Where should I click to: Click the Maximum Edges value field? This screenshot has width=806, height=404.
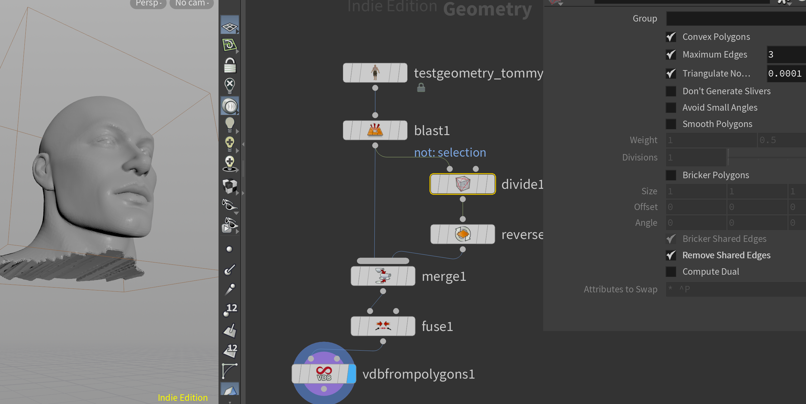pyautogui.click(x=785, y=55)
